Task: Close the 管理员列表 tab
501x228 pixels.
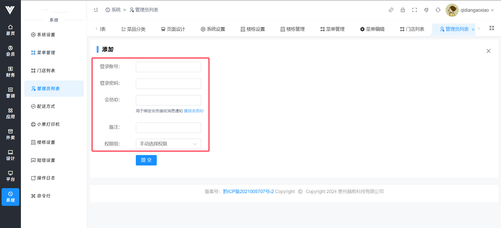Action: [473, 30]
